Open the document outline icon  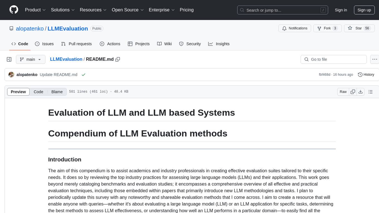370,92
